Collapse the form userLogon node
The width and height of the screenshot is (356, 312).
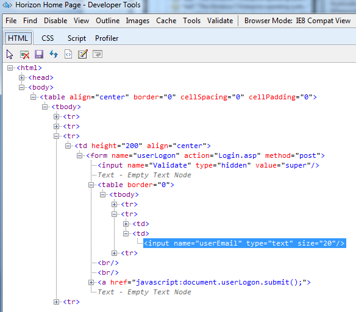[x=79, y=155]
